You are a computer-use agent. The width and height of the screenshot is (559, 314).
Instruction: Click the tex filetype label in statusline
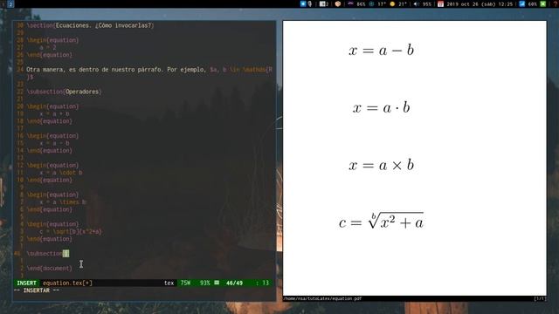pos(169,283)
